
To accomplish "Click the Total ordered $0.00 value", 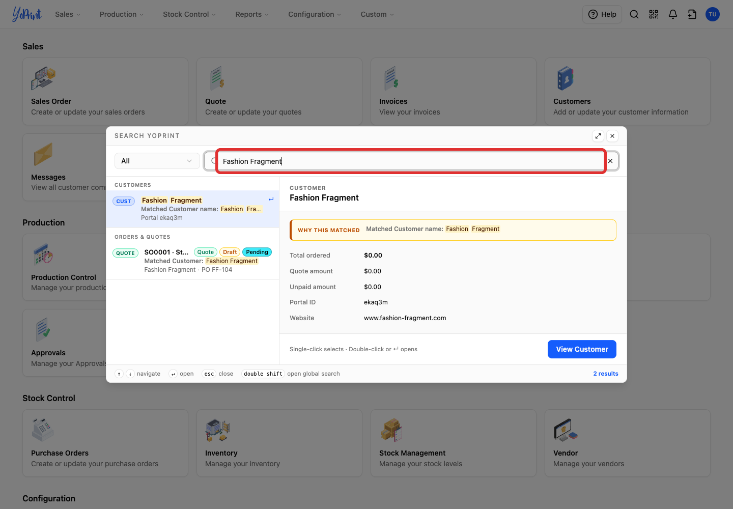I will (x=373, y=256).
